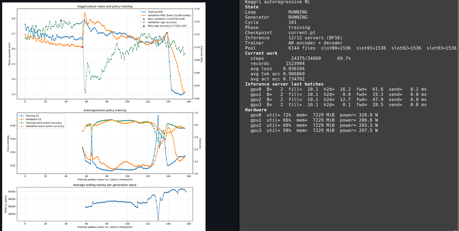This screenshot has width=459, height=231.
Task: Click gpu1's power reading "286.6 W"
Action: 368,120
